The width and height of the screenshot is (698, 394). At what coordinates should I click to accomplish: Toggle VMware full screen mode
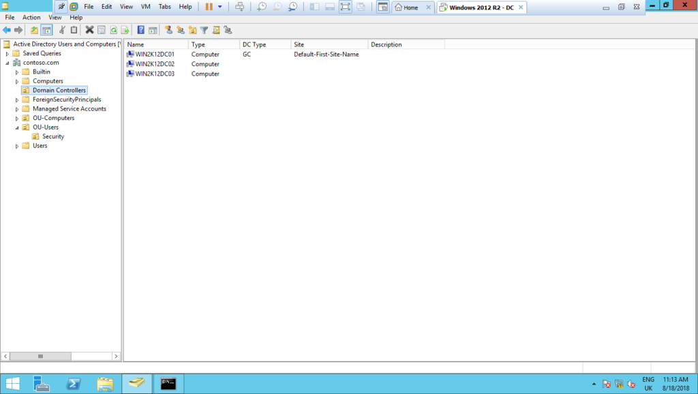(346, 7)
